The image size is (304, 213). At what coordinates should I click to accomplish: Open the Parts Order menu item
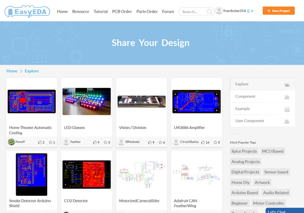(x=147, y=12)
